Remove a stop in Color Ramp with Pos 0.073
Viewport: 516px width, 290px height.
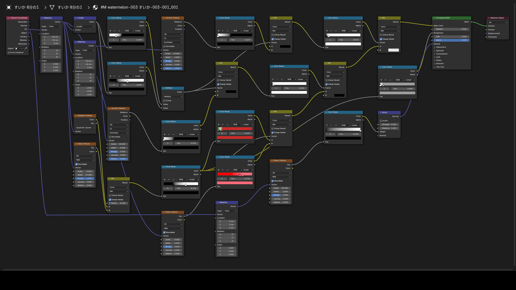click(x=331, y=31)
